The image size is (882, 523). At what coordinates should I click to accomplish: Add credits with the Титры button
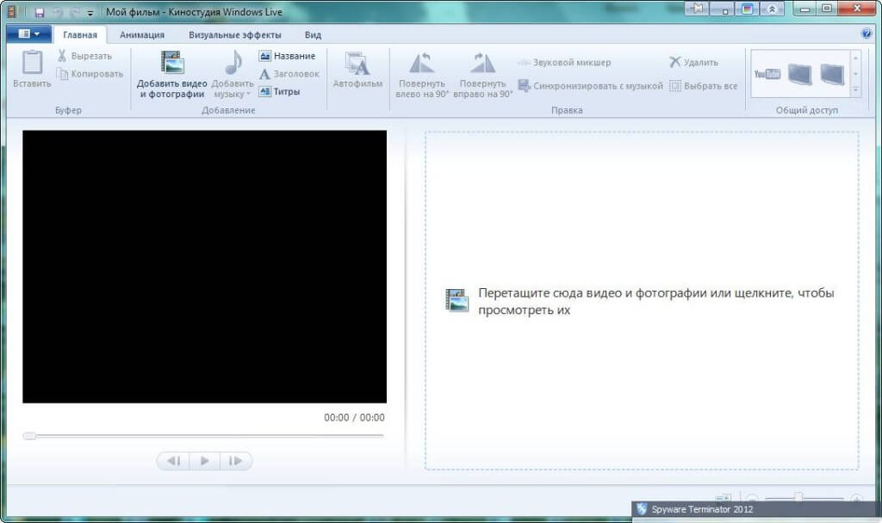tap(280, 91)
